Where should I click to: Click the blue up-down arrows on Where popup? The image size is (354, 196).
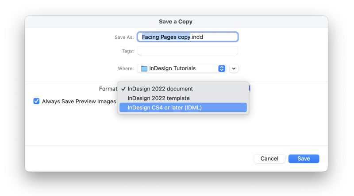pos(222,68)
